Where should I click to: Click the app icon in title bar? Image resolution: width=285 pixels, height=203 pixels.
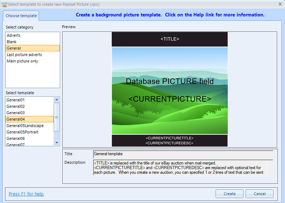(x=4, y=5)
